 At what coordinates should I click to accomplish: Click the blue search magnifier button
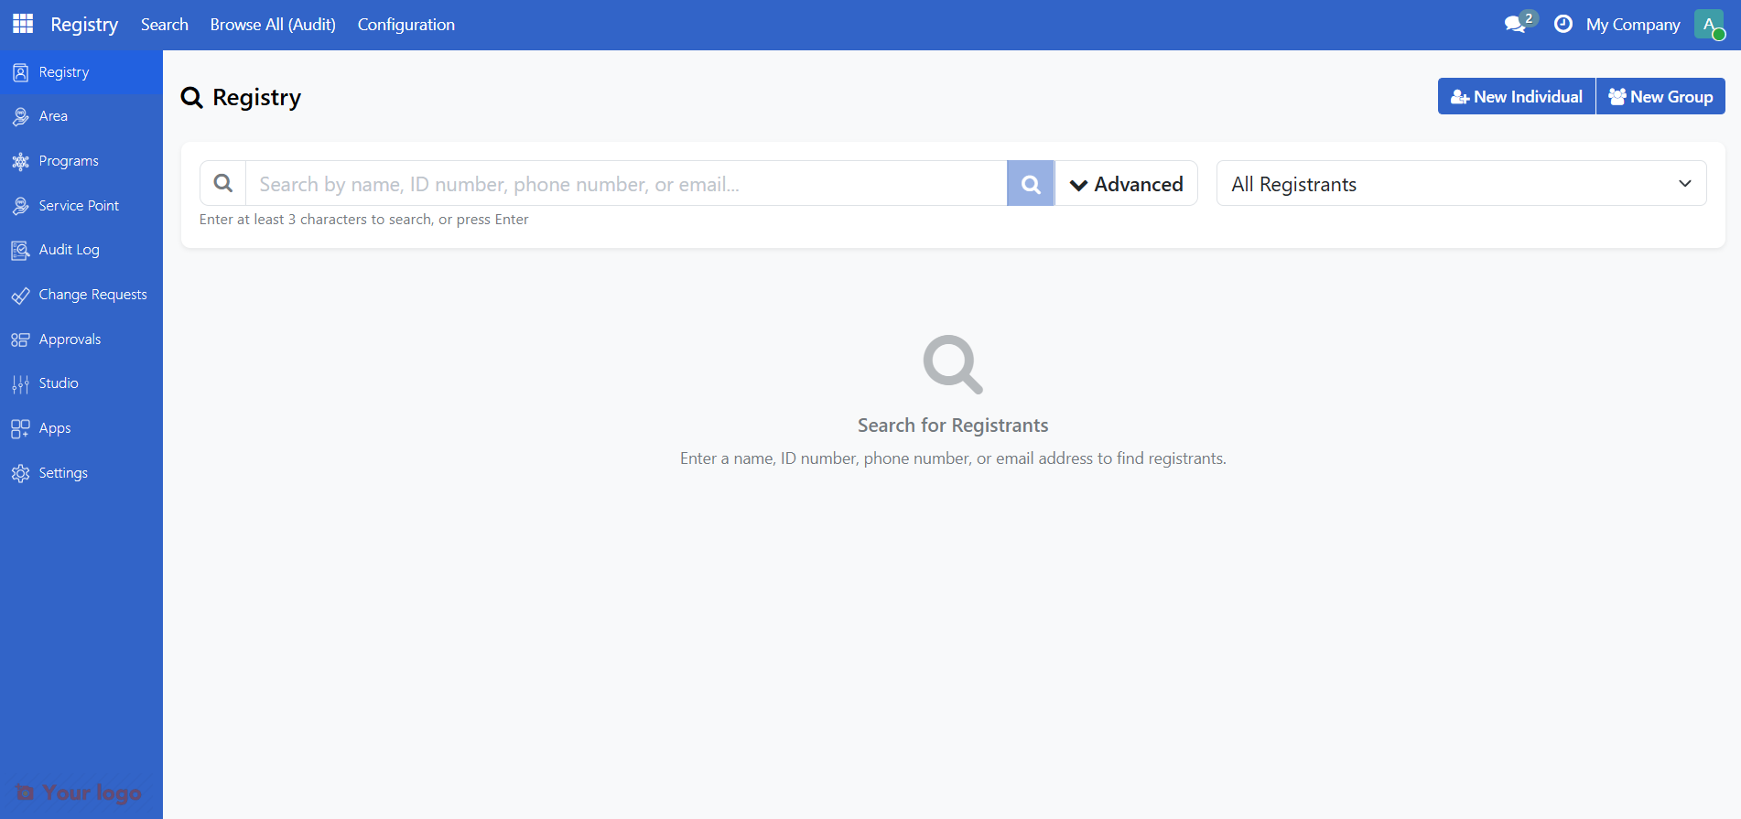[1031, 184]
